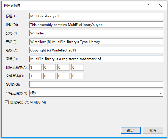Viewport: 168px width, 139px height.
Task: Click 文件版本 fourth version box
Action: point(78,76)
